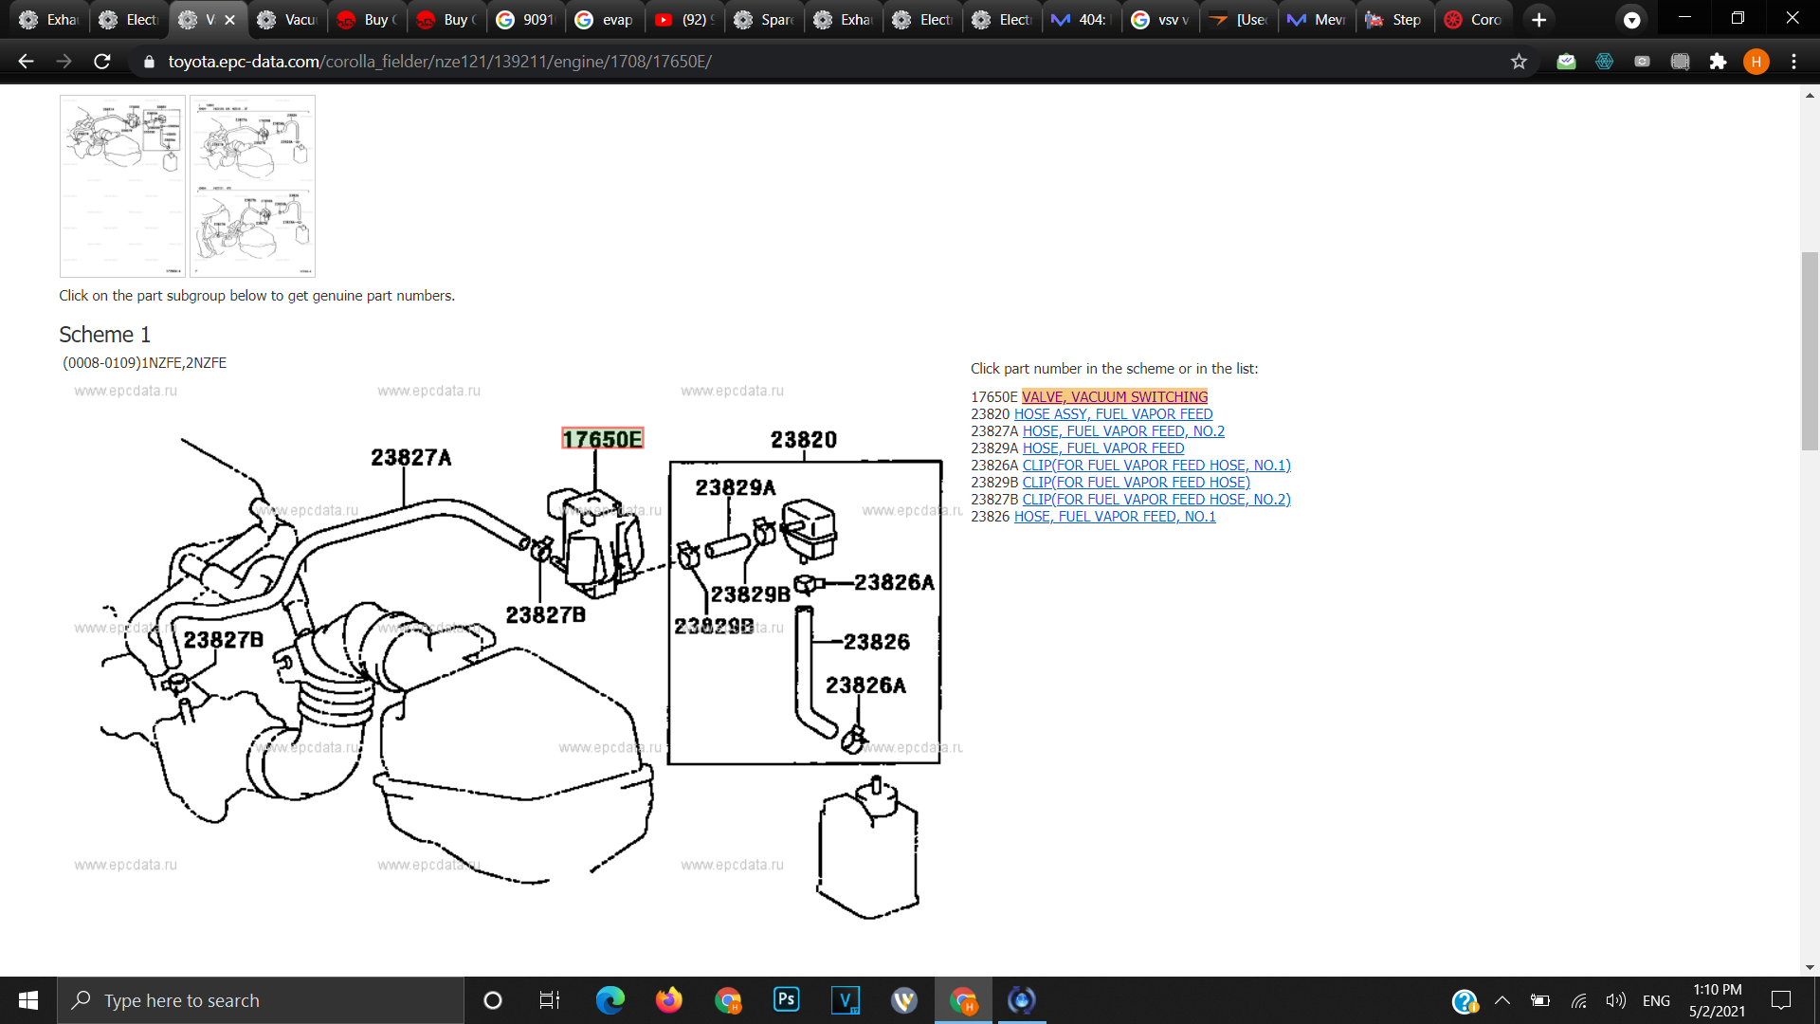The image size is (1820, 1024).
Task: Open the blue V app on the taskbar
Action: point(846,1000)
